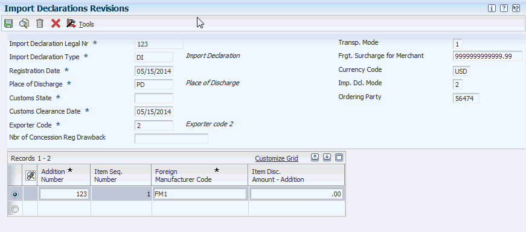The height and width of the screenshot is (232, 526).
Task: Click the Import Declaration description text
Action: click(x=213, y=56)
